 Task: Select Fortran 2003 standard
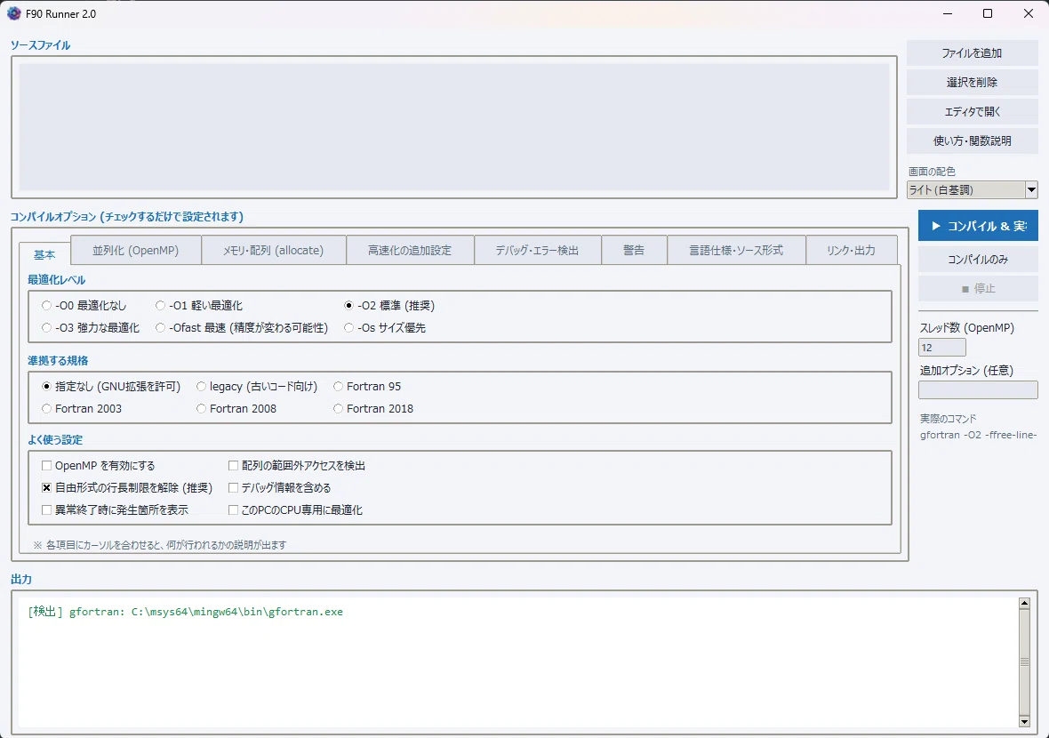82,409
